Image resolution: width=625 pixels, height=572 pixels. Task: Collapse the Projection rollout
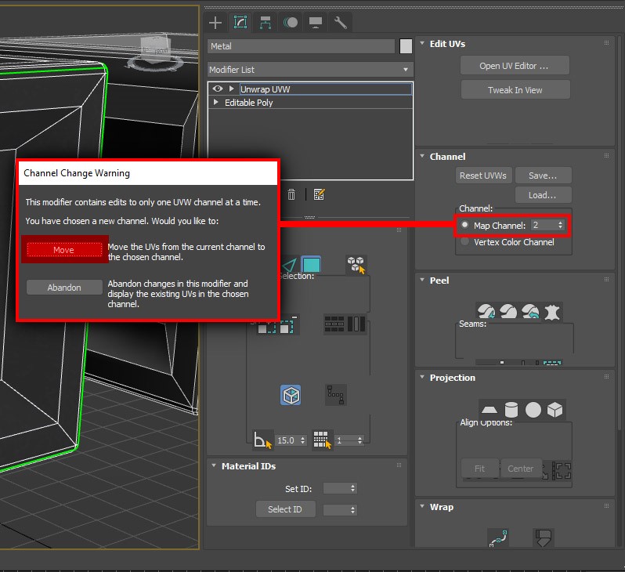422,378
